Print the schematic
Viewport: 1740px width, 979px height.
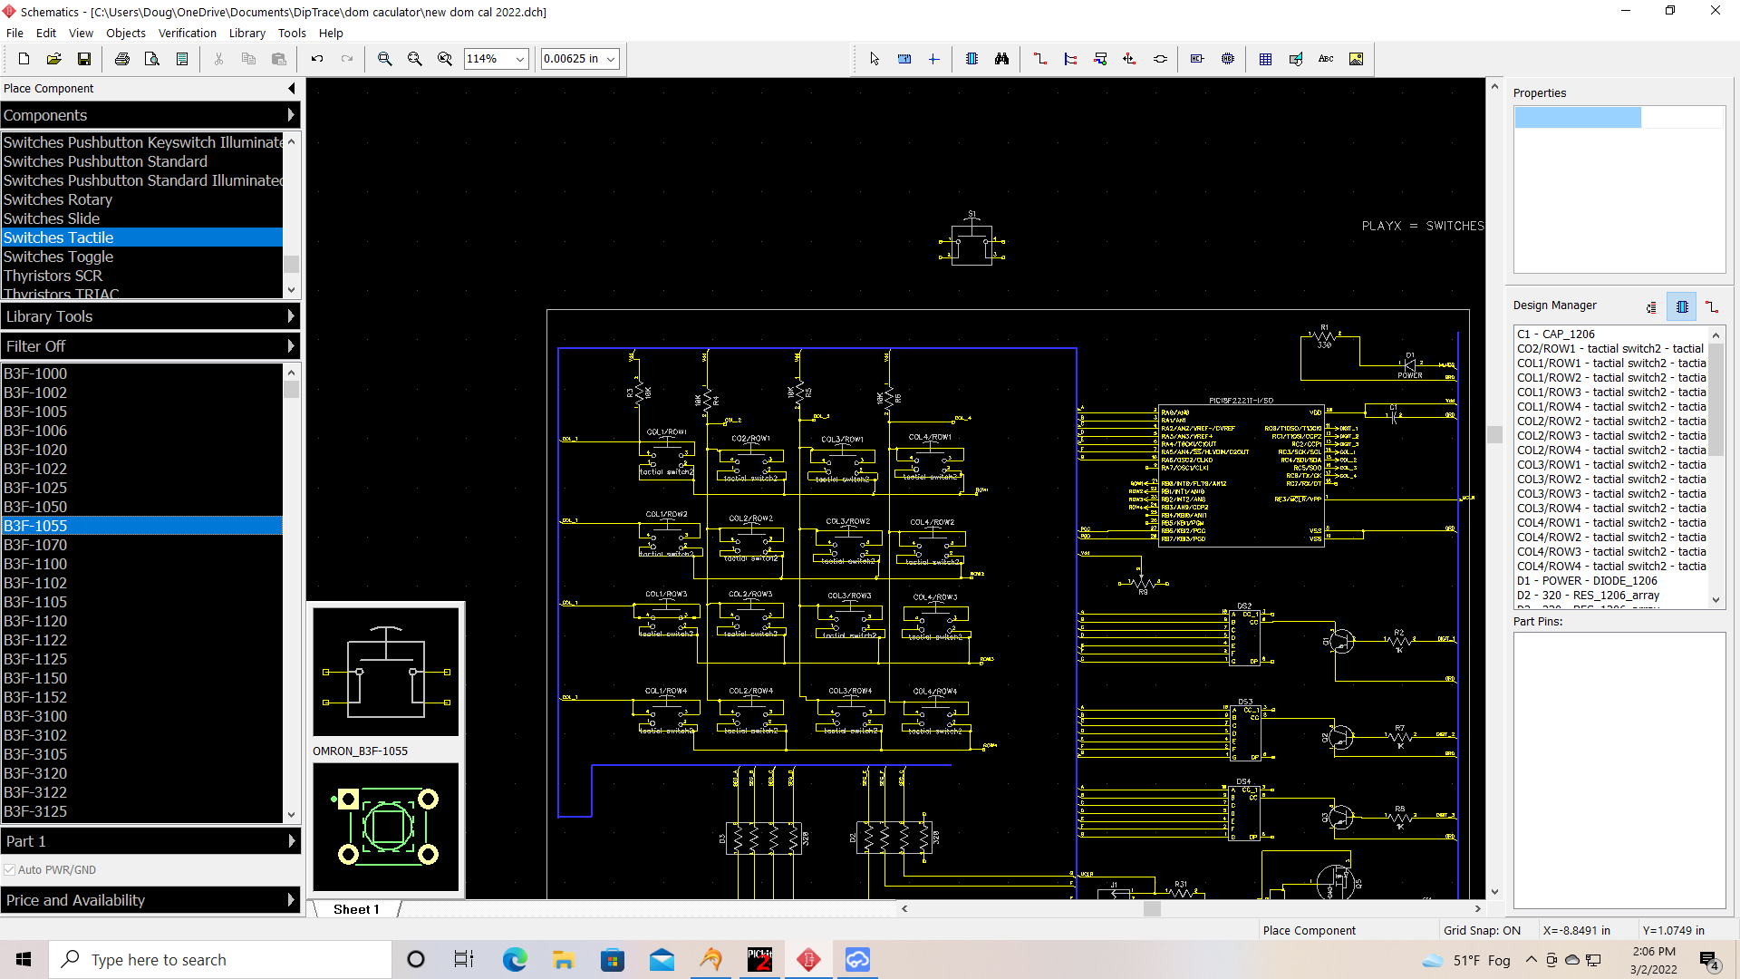click(x=122, y=59)
